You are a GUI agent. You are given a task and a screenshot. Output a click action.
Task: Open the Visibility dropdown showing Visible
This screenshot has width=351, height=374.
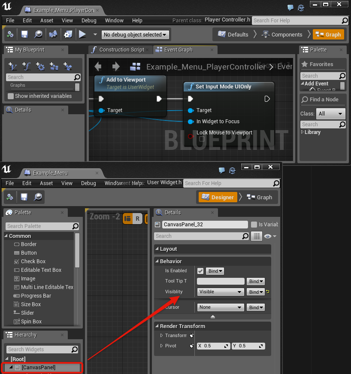tap(220, 292)
